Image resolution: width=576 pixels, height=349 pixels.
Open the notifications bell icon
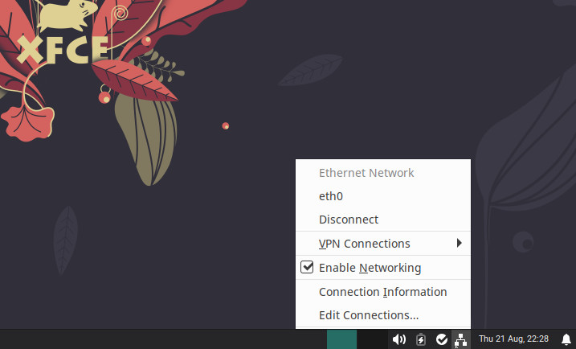coord(566,339)
